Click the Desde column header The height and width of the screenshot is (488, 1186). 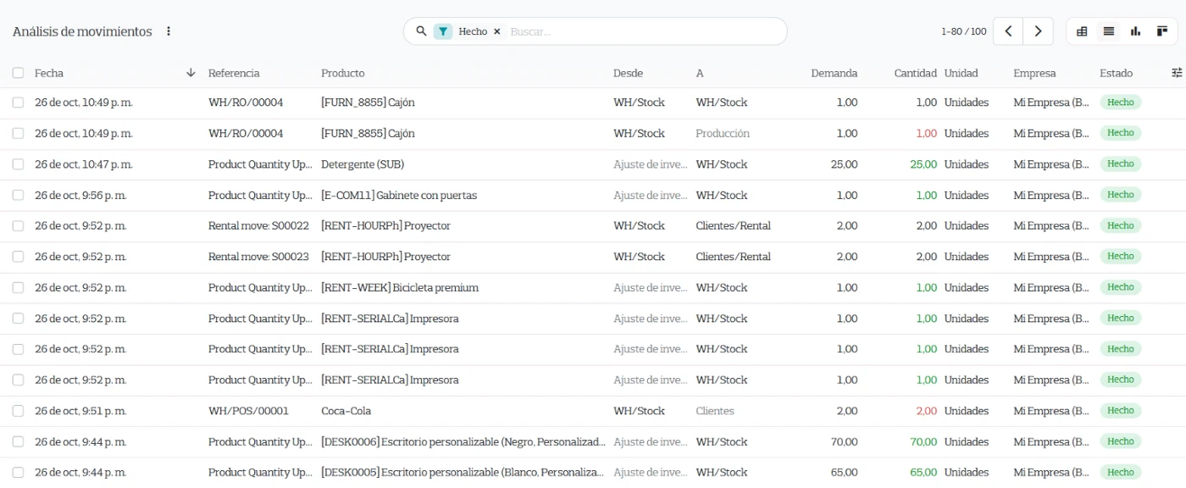coord(628,73)
